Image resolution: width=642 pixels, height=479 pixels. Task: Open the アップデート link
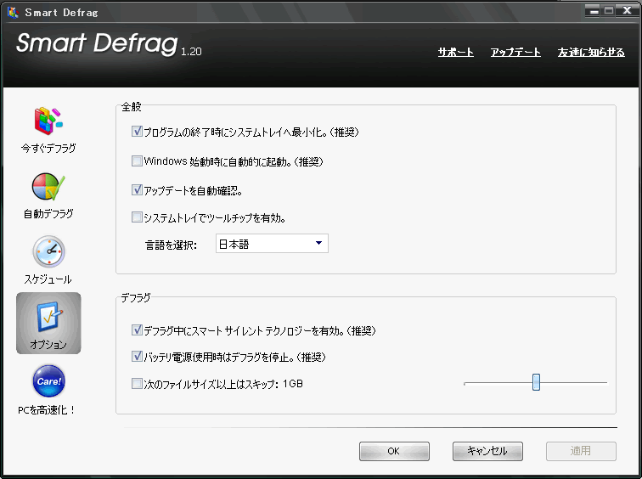click(x=515, y=52)
